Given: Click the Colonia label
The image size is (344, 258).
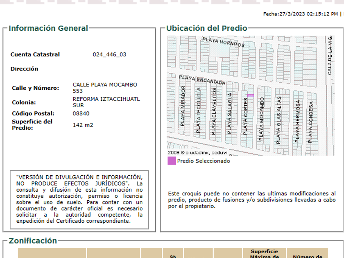Looking at the screenshot, I should 24,102.
